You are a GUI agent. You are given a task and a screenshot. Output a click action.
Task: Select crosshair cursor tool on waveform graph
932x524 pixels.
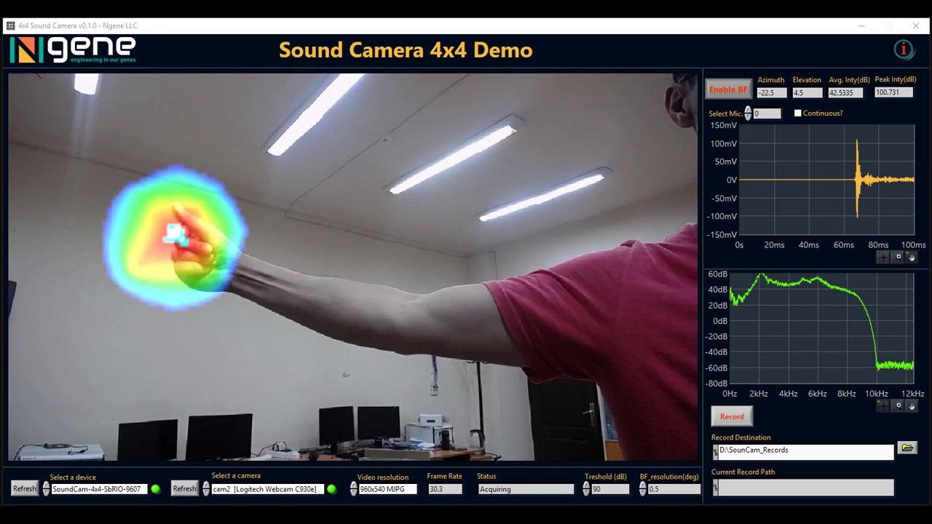pos(883,257)
